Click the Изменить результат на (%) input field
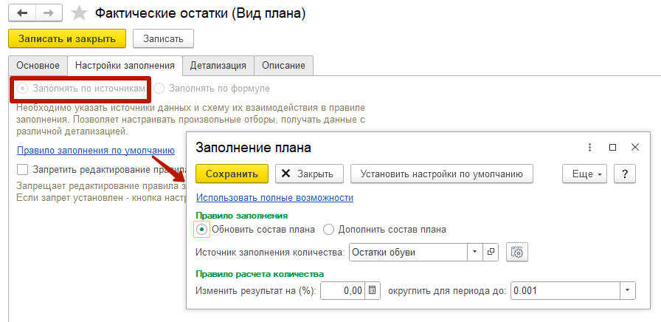This screenshot has width=661, height=322. click(342, 290)
